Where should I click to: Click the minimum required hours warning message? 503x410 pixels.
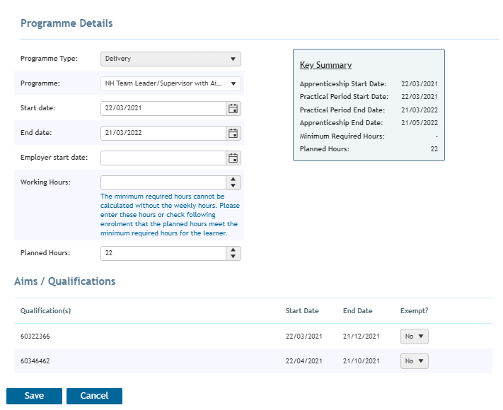pyautogui.click(x=170, y=215)
